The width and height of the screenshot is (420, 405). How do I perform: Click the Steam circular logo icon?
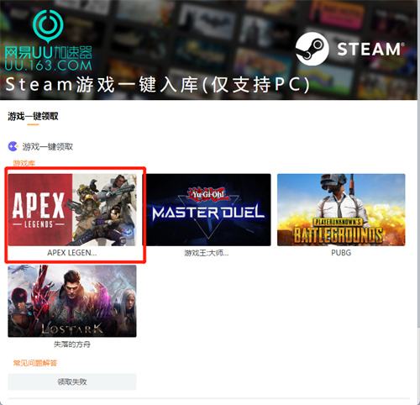point(312,49)
